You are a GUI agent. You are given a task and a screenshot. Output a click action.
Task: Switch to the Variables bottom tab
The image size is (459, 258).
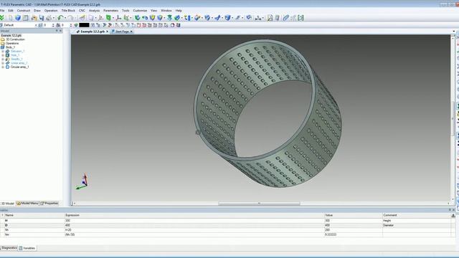tap(27, 248)
